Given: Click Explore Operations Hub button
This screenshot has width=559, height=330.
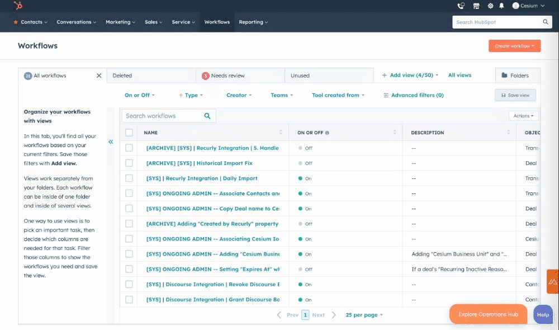Looking at the screenshot, I should click(x=488, y=314).
